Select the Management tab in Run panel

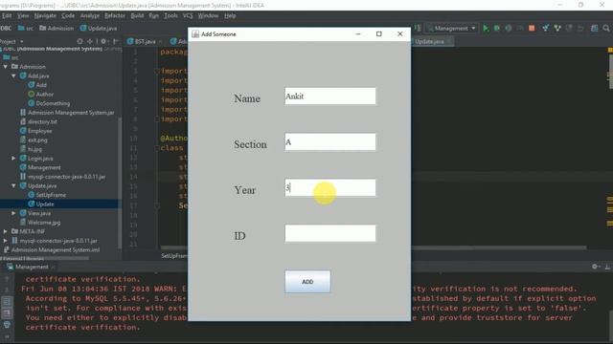[x=32, y=267]
